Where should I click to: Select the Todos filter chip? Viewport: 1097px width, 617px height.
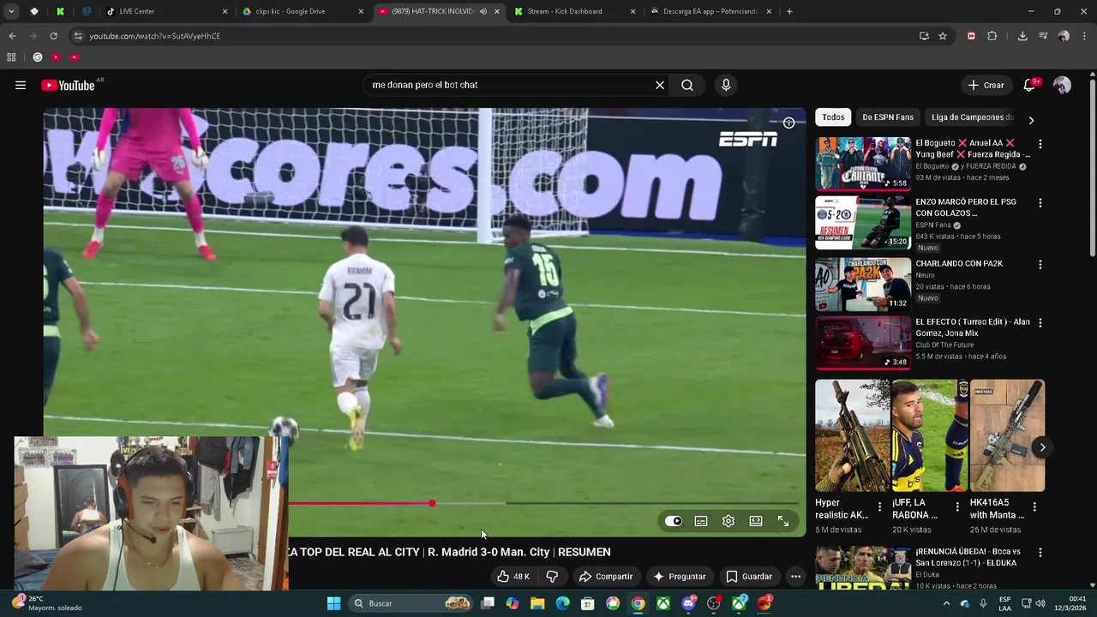[x=833, y=117]
